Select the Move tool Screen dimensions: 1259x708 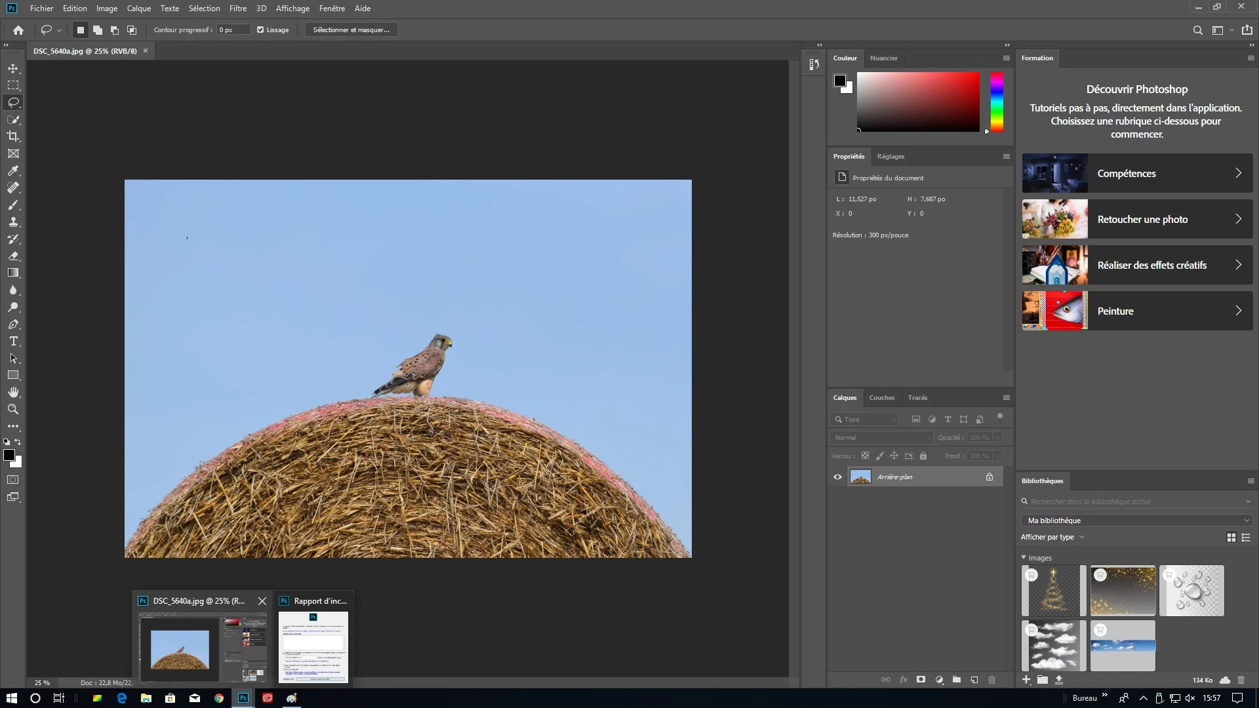click(13, 68)
